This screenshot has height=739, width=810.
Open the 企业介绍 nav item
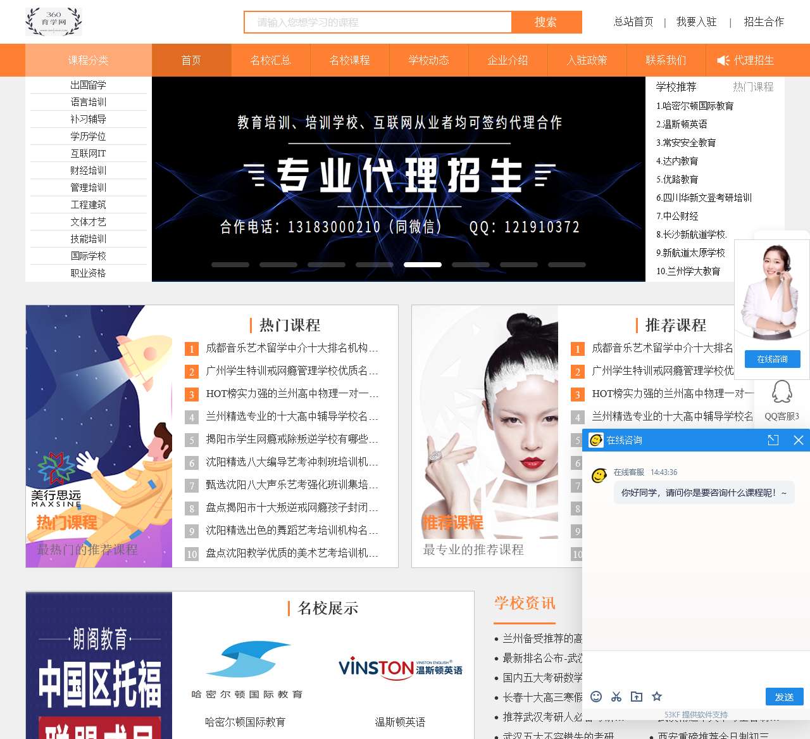pyautogui.click(x=508, y=60)
